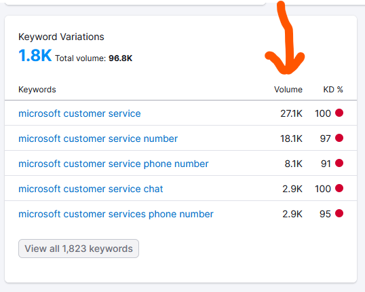Open the microsoft customer service chat keyword
The image size is (365, 292).
[x=90, y=189]
